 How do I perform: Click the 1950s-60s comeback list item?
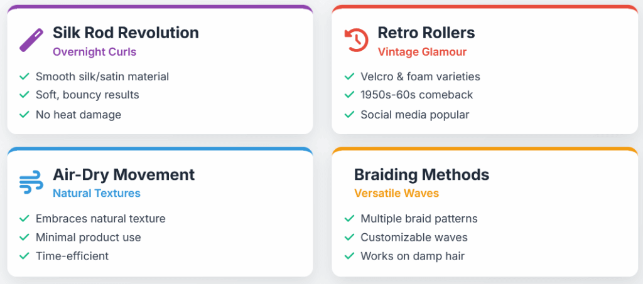(417, 95)
